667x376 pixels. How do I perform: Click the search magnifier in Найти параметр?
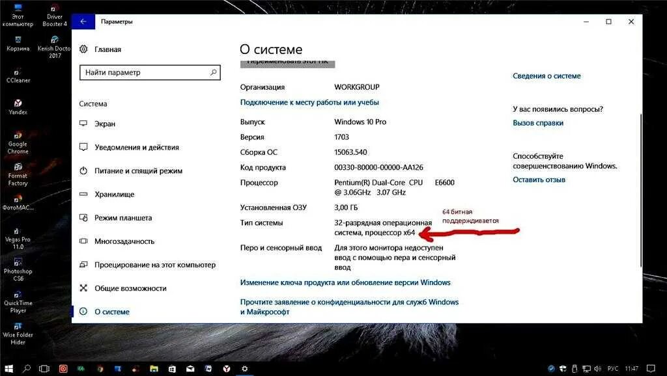point(213,72)
